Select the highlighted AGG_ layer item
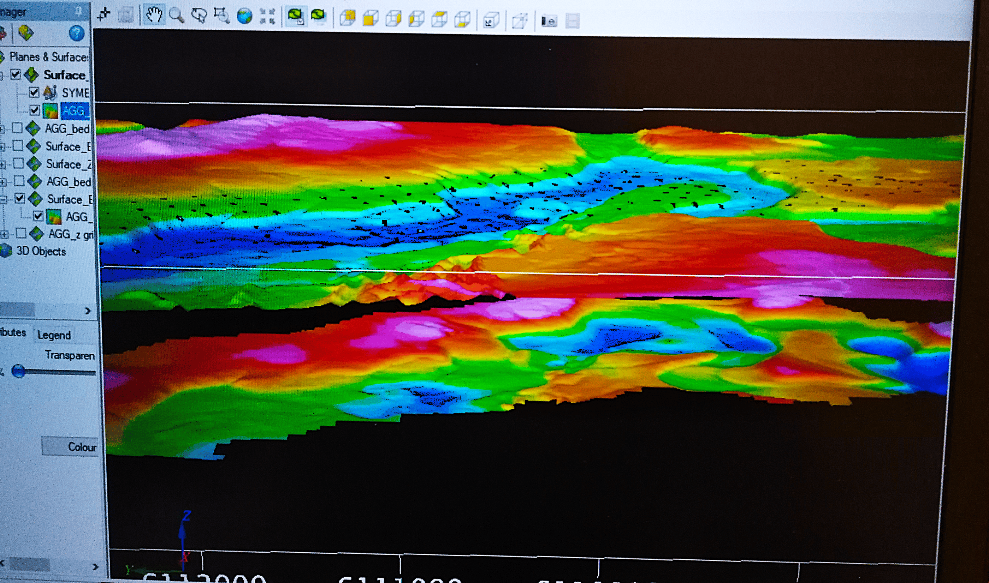 point(74,111)
